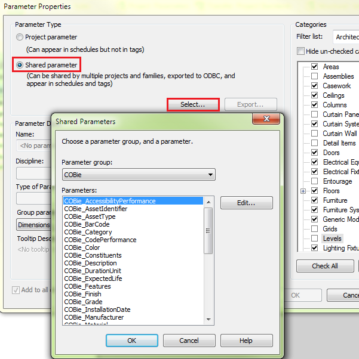The image size is (359, 359).
Task: Open Help in Shared Parameters dialog
Action: point(246,341)
